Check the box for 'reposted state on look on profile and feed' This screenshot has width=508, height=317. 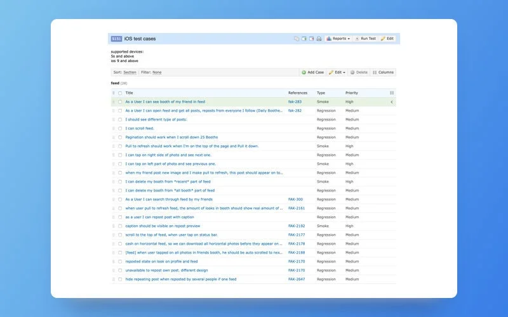tap(120, 262)
